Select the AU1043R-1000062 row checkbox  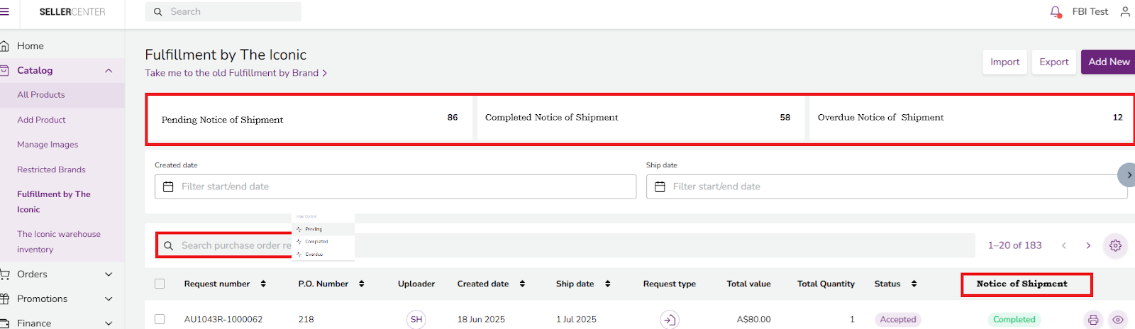point(160,320)
